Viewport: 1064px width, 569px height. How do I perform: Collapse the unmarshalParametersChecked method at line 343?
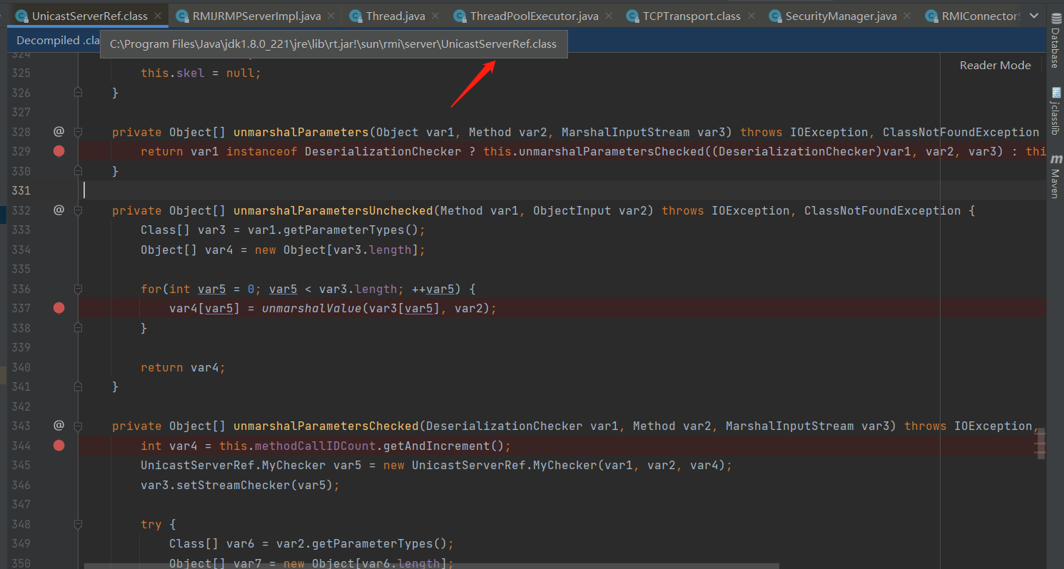78,426
